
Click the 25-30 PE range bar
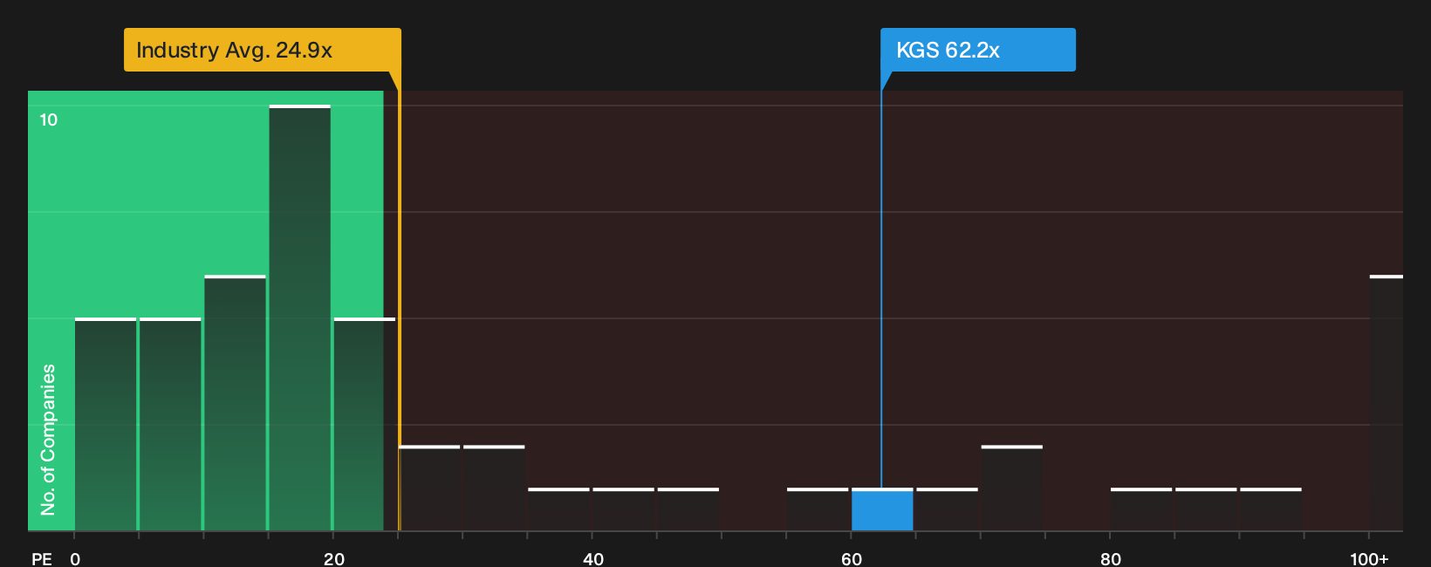429,488
